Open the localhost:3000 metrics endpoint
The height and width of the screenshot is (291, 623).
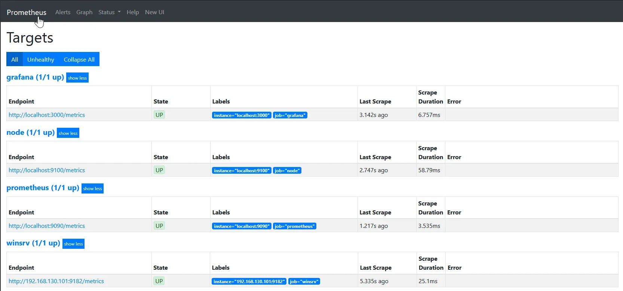pos(47,115)
